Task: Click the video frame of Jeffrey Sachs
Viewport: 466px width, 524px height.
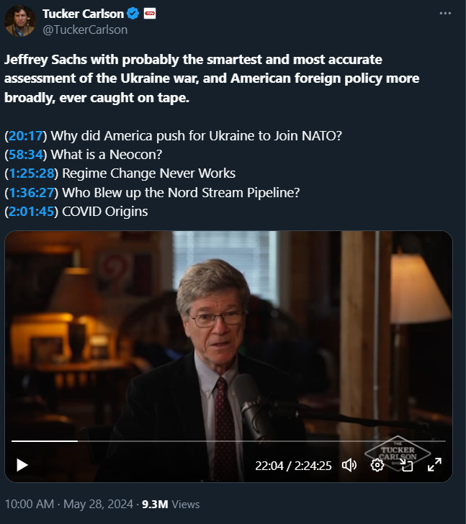Action: pos(228,334)
